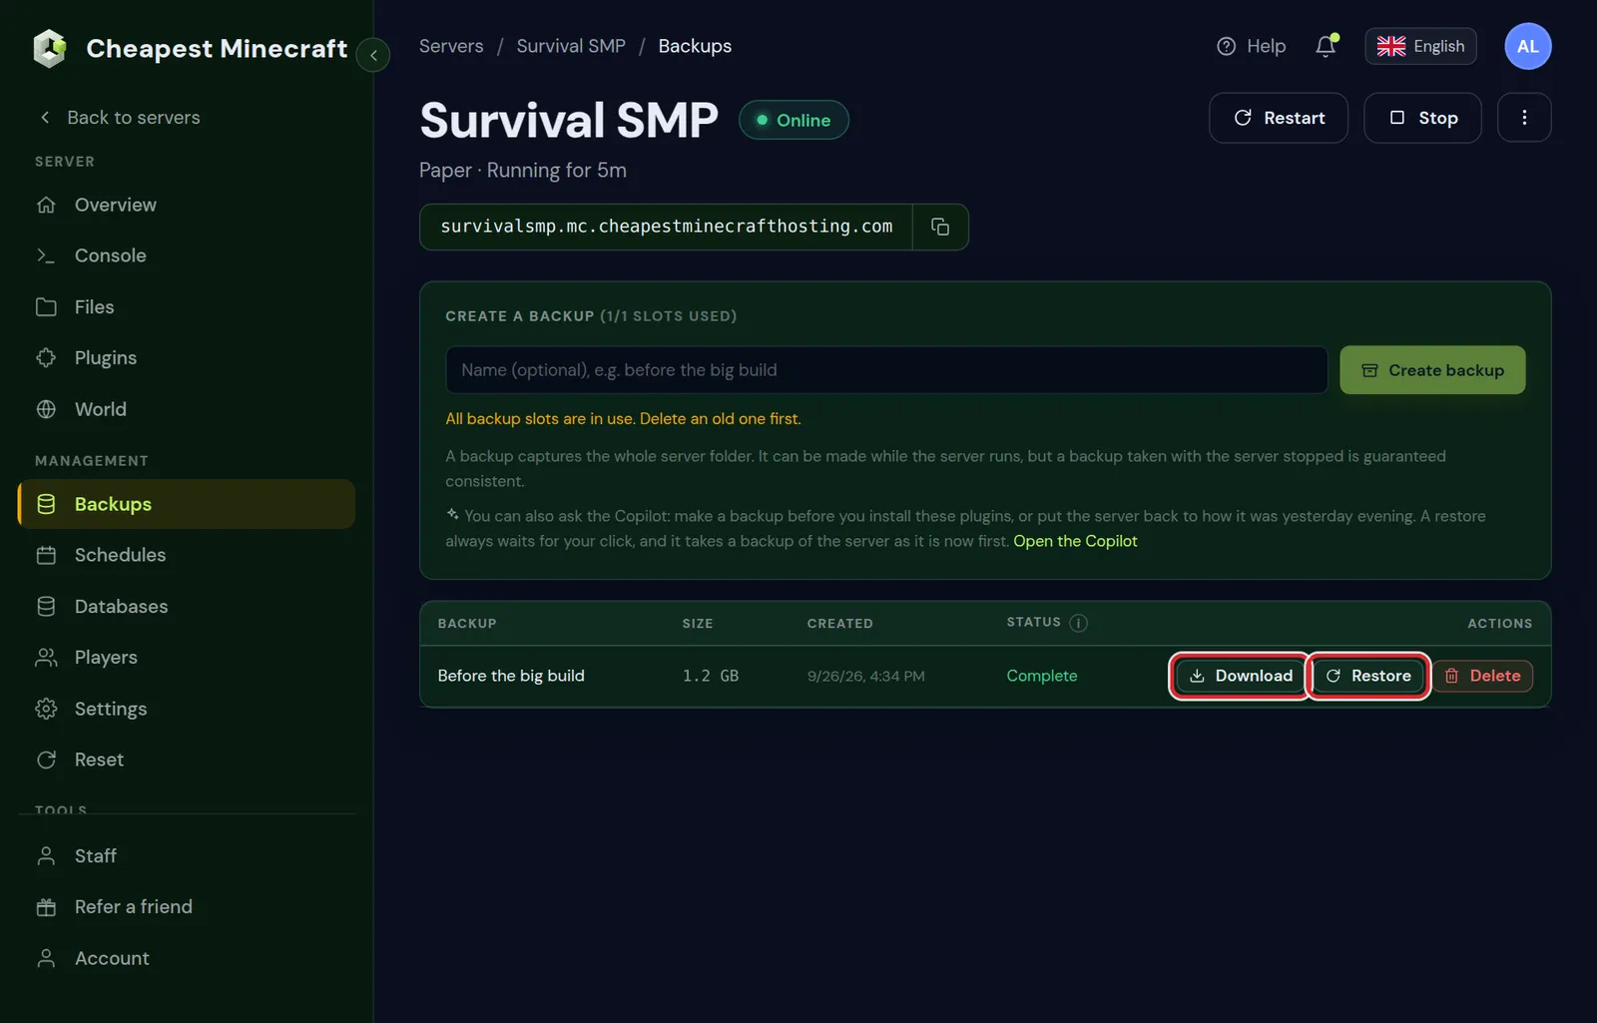1597x1023 pixels.
Task: Click the server address text
Action: 667,227
